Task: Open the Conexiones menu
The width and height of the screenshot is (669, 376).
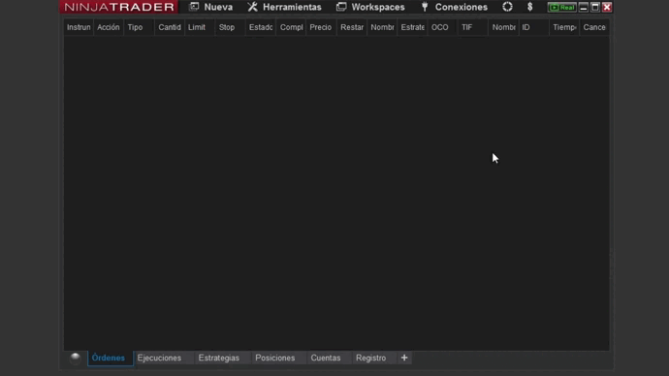Action: click(x=454, y=7)
